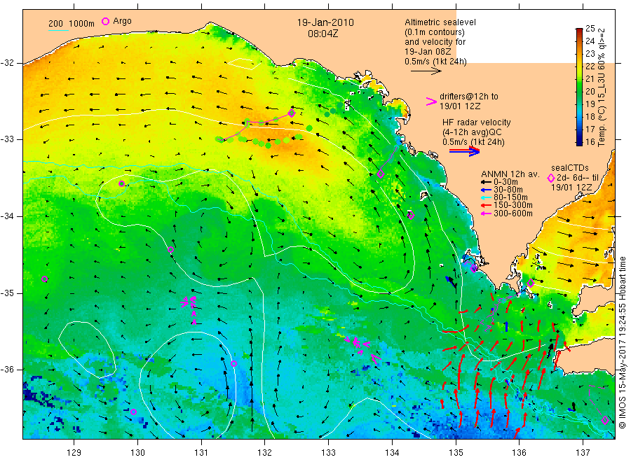Click the '1000m' legend text

click(x=82, y=24)
